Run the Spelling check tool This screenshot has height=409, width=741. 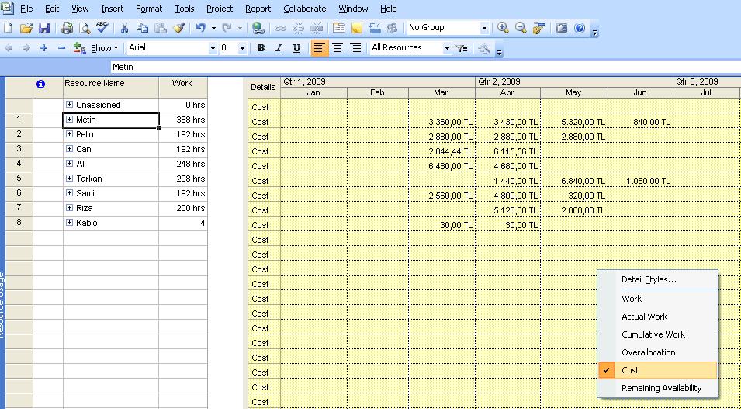click(102, 28)
